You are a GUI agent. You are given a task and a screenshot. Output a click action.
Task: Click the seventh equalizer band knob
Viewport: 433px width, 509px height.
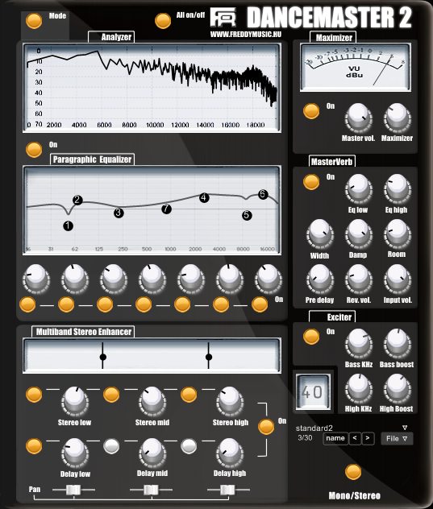(269, 279)
